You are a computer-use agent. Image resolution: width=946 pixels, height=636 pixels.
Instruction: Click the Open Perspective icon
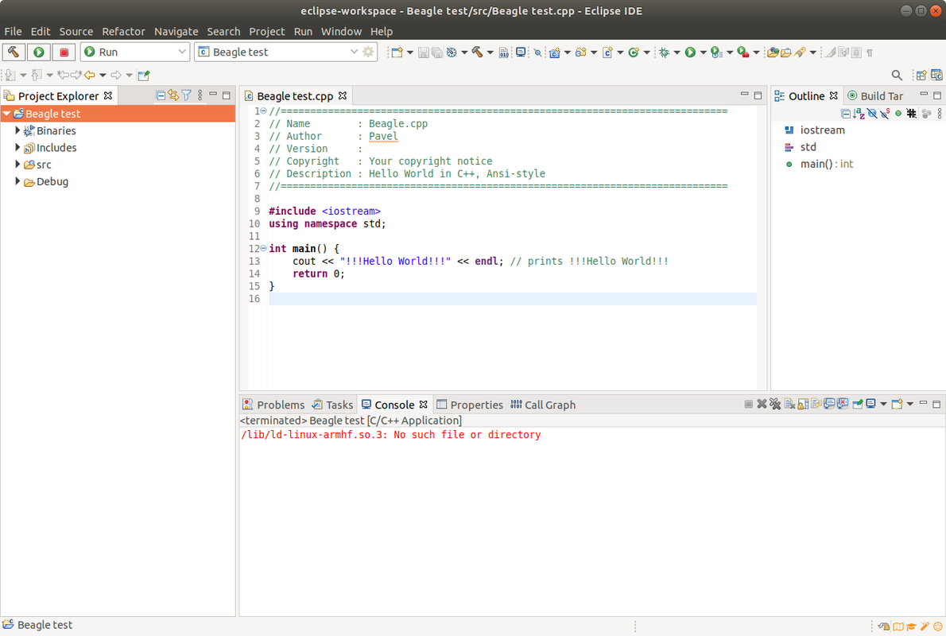point(921,76)
